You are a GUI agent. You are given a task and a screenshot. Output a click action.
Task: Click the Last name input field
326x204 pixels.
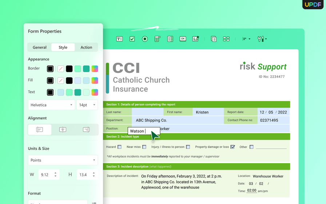pos(147,112)
